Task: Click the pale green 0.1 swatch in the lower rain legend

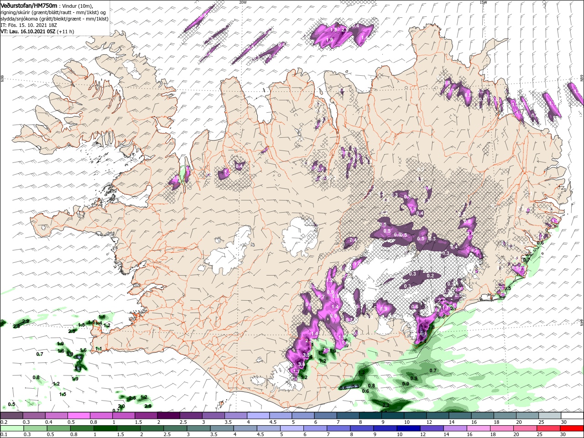Action: (x=11, y=428)
